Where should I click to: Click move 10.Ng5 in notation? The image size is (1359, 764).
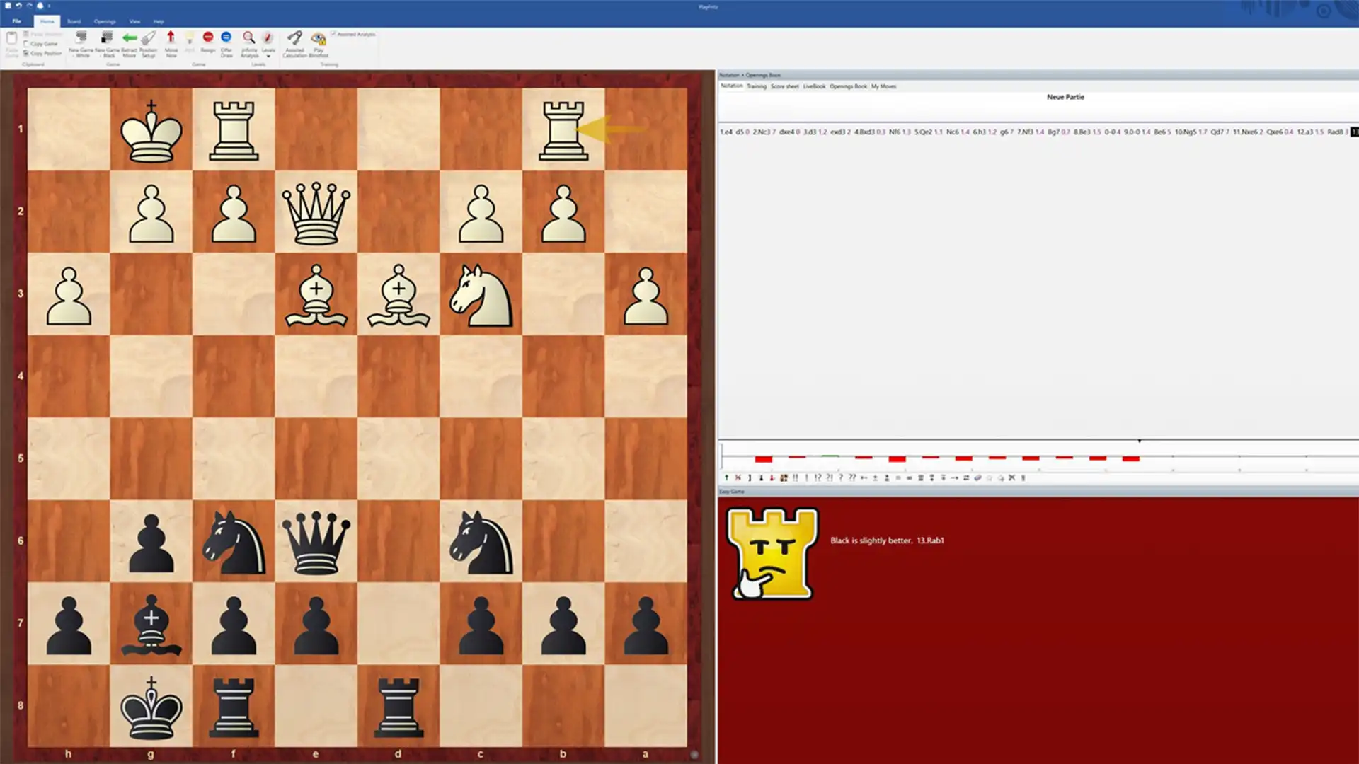1186,132
